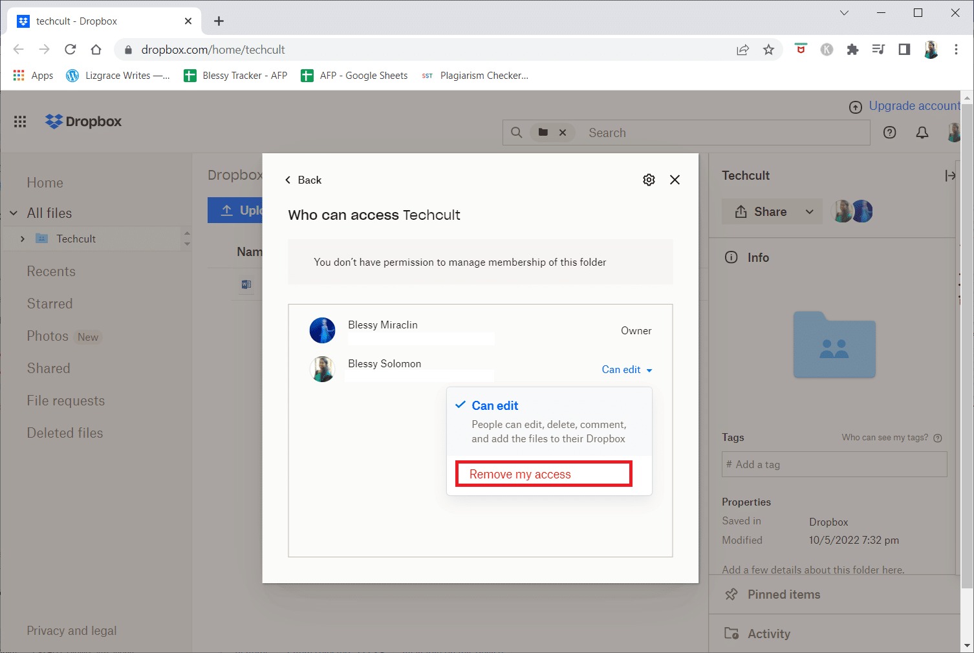Open AFP - Google Sheets bookmark
This screenshot has height=653, width=974.
point(354,76)
